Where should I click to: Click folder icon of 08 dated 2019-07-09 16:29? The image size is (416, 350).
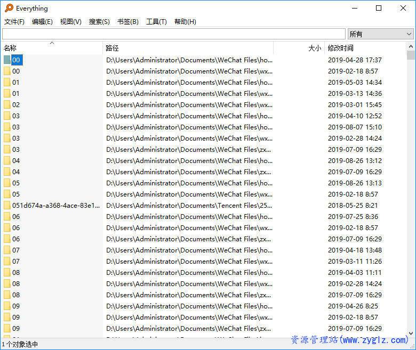[7, 295]
